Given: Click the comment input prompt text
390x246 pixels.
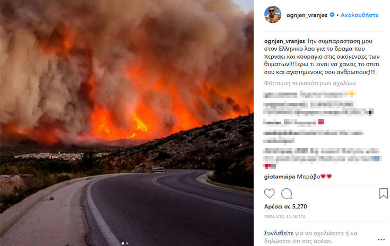Looking at the screenshot, I should tap(311, 237).
